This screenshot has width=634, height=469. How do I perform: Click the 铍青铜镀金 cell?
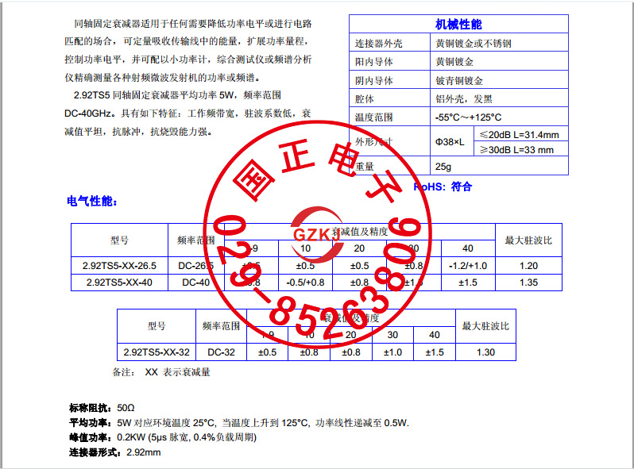[459, 80]
